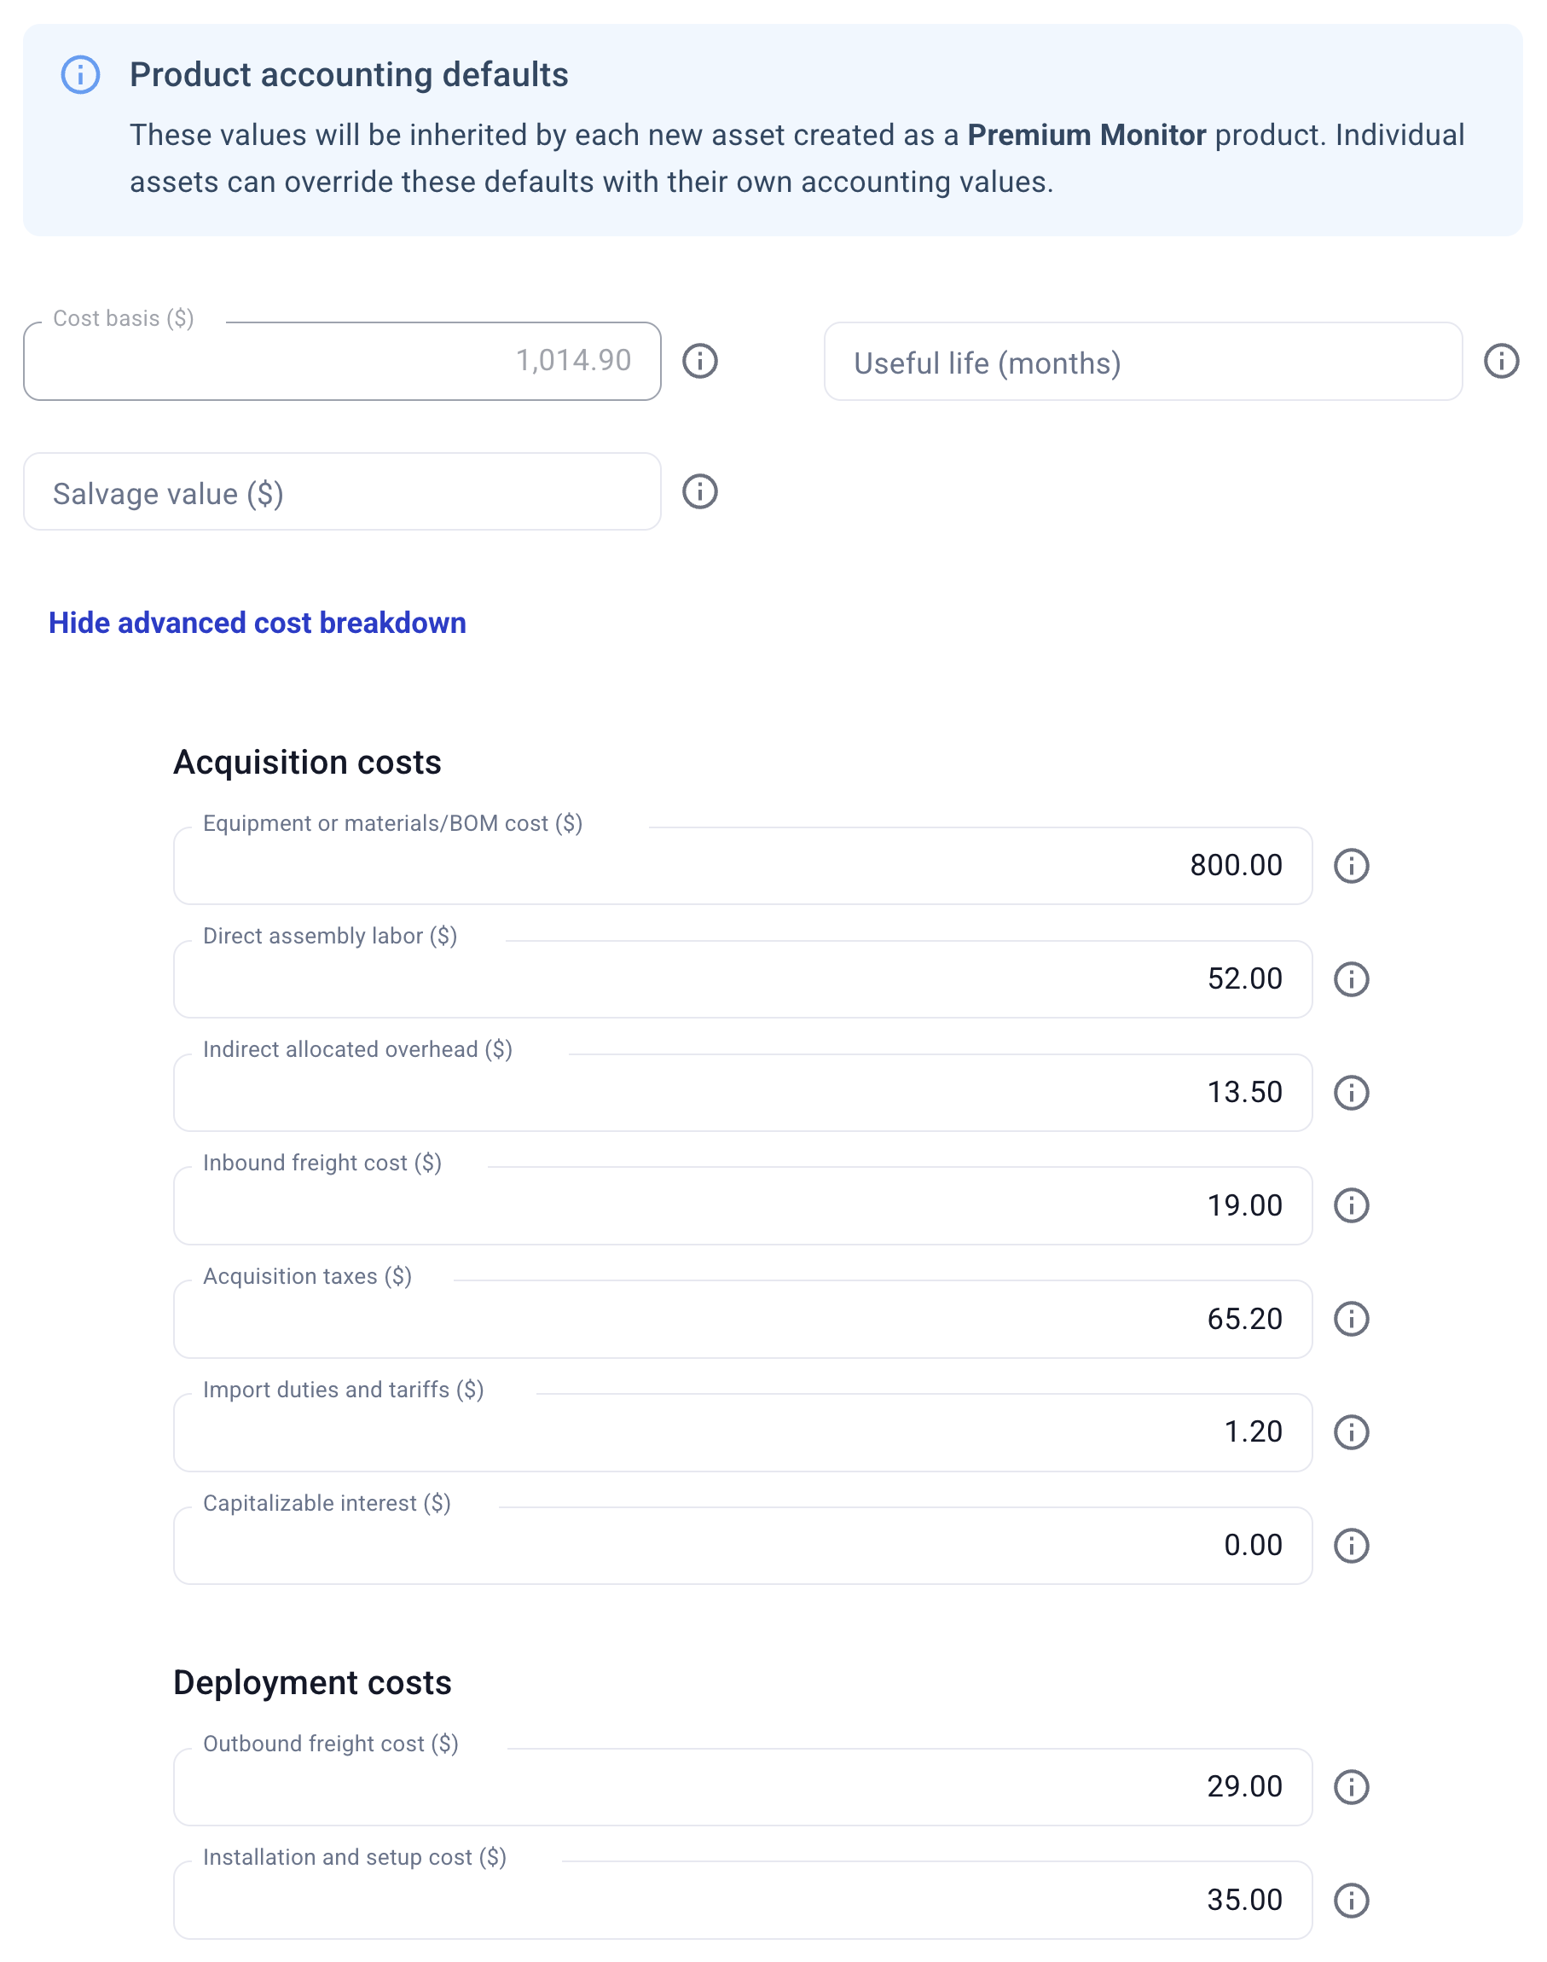The width and height of the screenshot is (1547, 1962).
Task: Click info icon for Direct assembly labor
Action: pos(1351,979)
